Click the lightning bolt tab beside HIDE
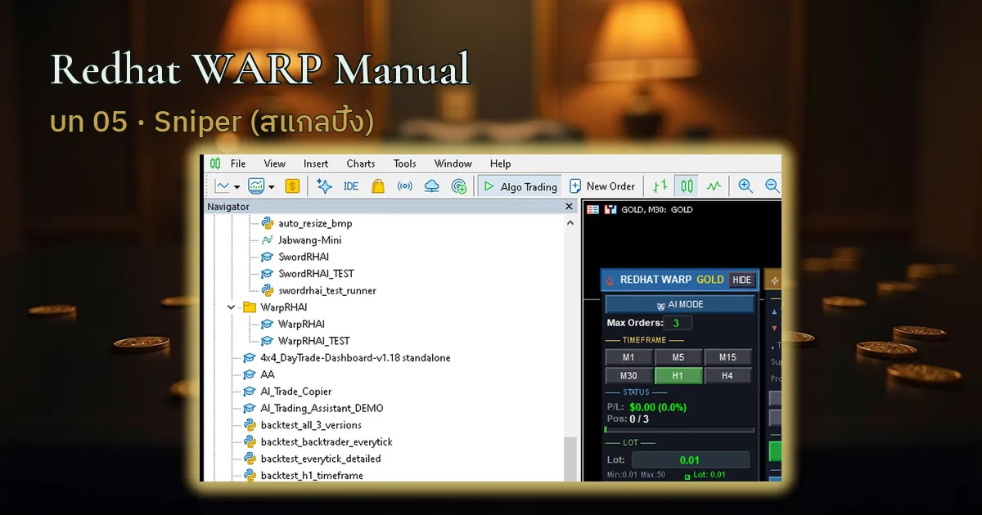Screen dimensions: 982x515 click(774, 280)
